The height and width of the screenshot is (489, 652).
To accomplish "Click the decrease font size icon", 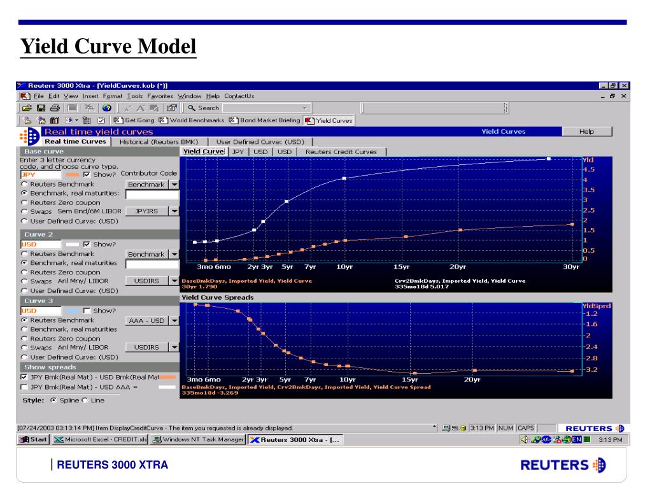I will [x=127, y=108].
